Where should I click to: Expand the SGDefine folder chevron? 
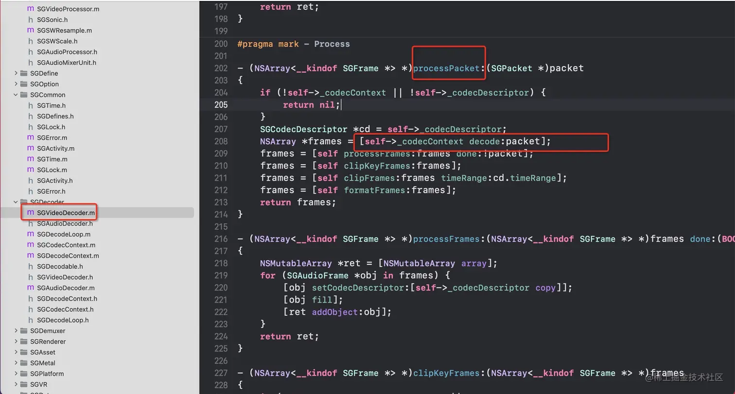coord(16,73)
